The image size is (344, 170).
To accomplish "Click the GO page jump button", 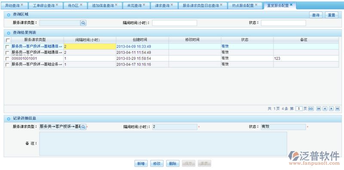I will [x=310, y=109].
